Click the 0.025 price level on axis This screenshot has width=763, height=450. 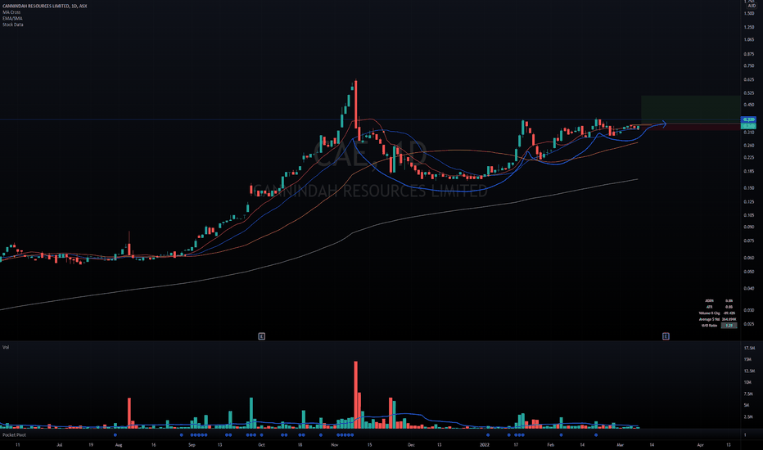749,324
